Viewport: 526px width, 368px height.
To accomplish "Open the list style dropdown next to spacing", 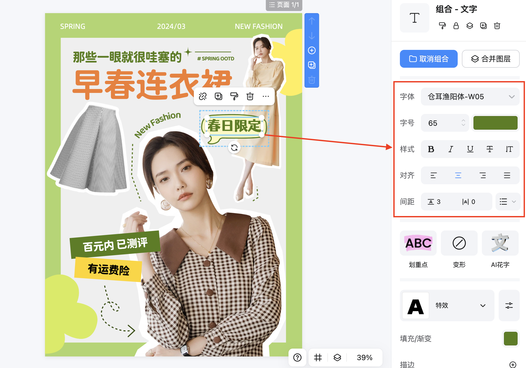I will pyautogui.click(x=508, y=202).
